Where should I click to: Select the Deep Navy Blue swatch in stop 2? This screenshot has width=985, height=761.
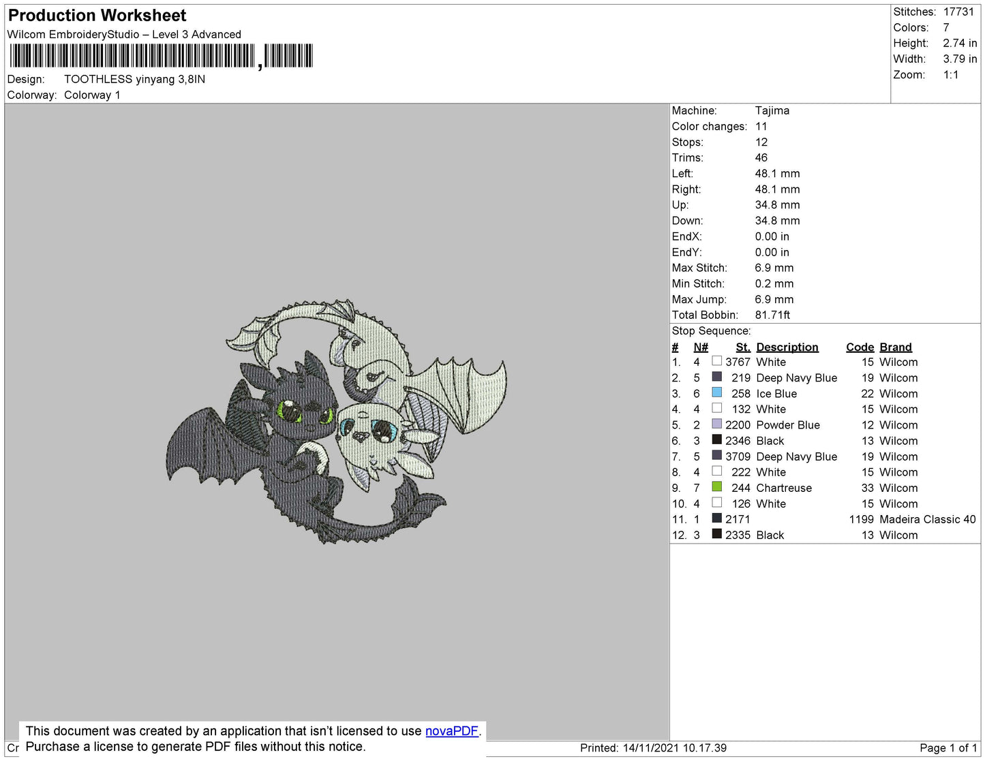tap(716, 377)
